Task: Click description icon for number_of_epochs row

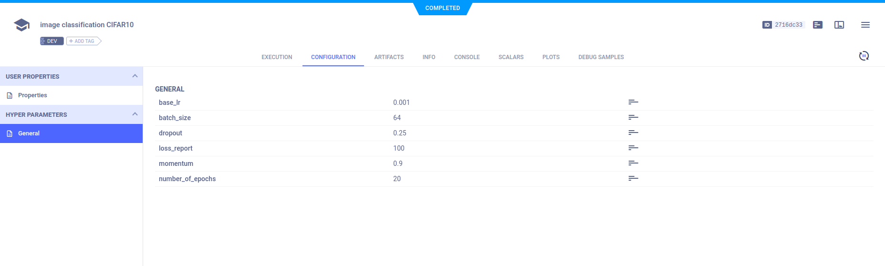Action: 633,178
